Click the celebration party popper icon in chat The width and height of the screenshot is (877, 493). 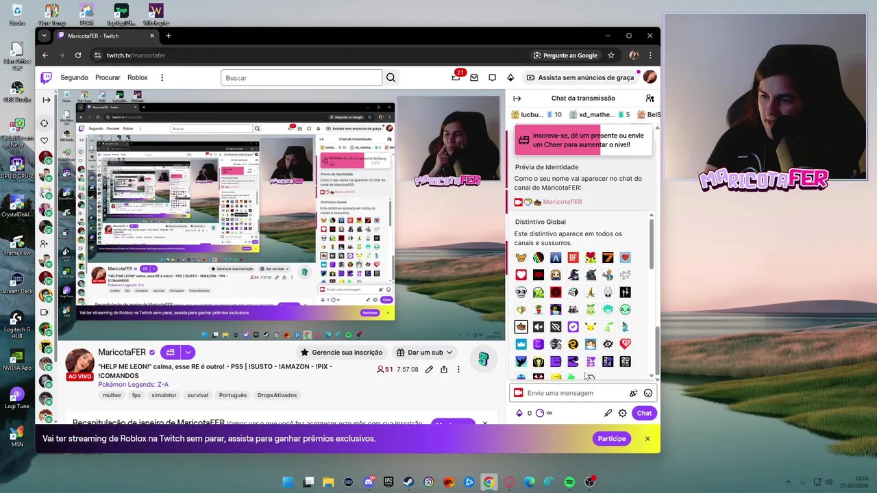(633, 393)
